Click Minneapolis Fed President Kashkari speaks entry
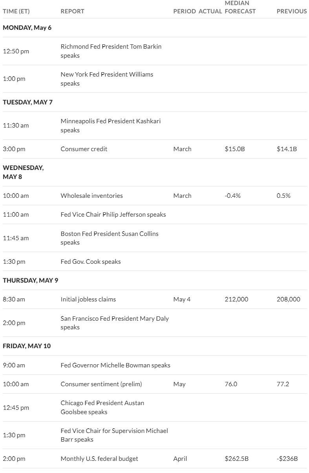This screenshot has height=473, width=309. [111, 126]
